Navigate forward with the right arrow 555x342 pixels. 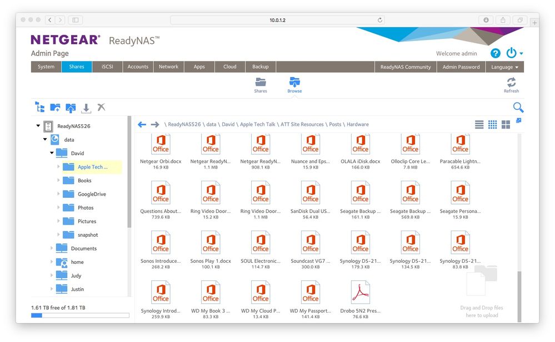click(x=155, y=124)
